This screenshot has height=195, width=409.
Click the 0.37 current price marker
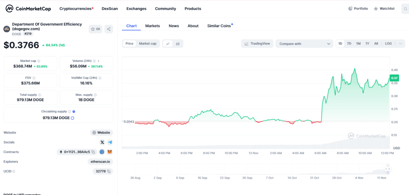click(394, 78)
